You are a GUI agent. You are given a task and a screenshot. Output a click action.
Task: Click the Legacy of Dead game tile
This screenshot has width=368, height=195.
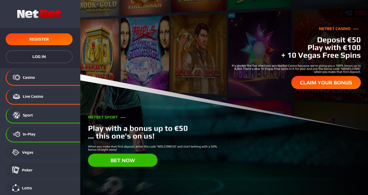click(x=99, y=49)
